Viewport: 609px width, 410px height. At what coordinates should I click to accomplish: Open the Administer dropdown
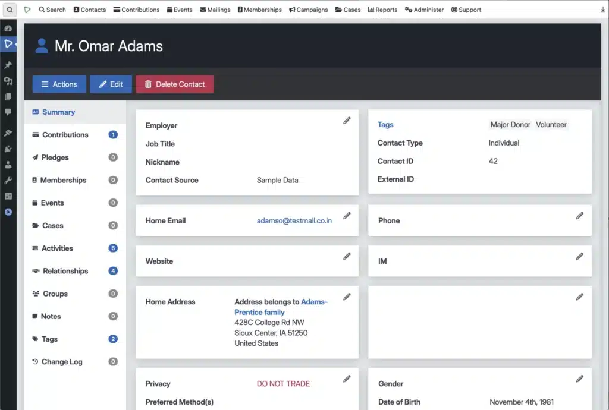coord(424,10)
